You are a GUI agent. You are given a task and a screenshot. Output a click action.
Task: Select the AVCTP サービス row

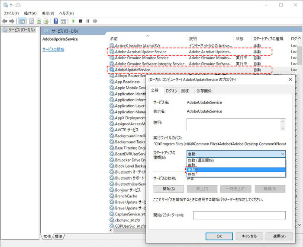click(x=128, y=130)
